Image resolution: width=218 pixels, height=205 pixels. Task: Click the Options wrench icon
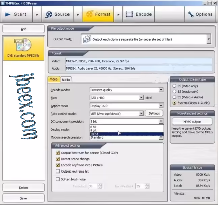coord(191,14)
